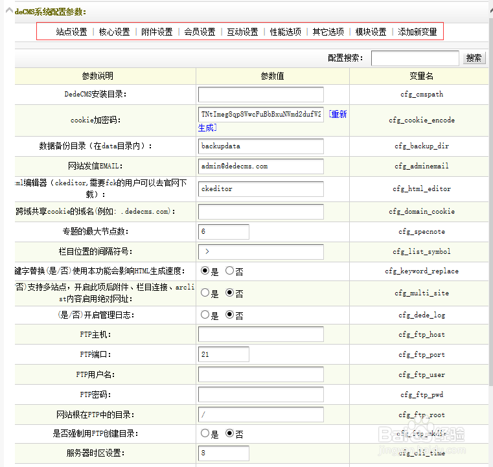Edit the 网站根在FTP中的目录 field

260,415
